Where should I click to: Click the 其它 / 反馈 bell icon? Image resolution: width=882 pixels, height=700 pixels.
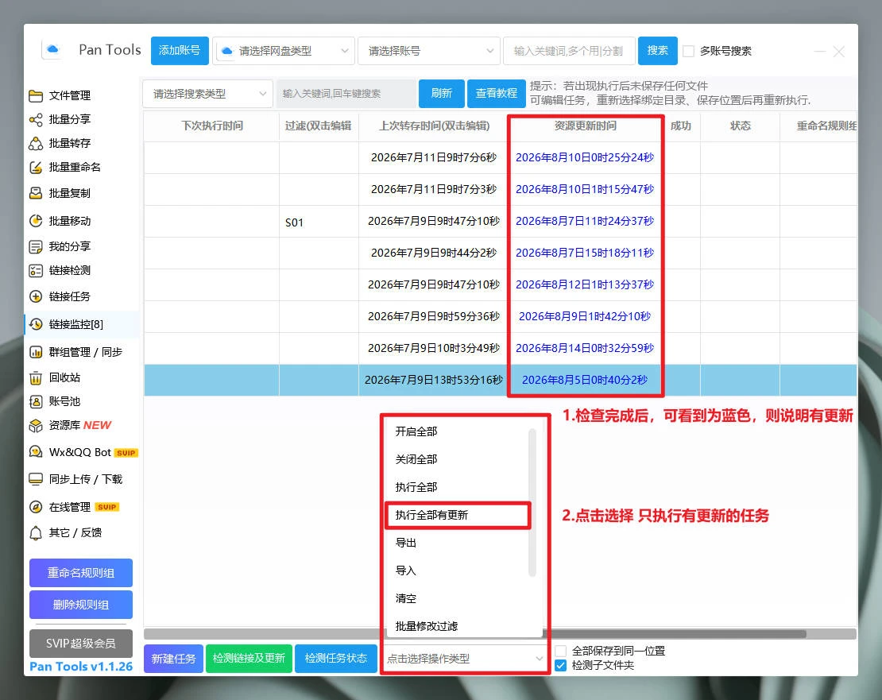[x=36, y=533]
